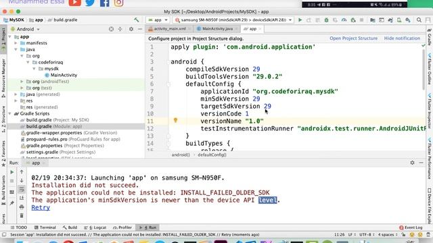Click Collapse All icon in Project panel
The width and height of the screenshot is (433, 243).
point(120,29)
